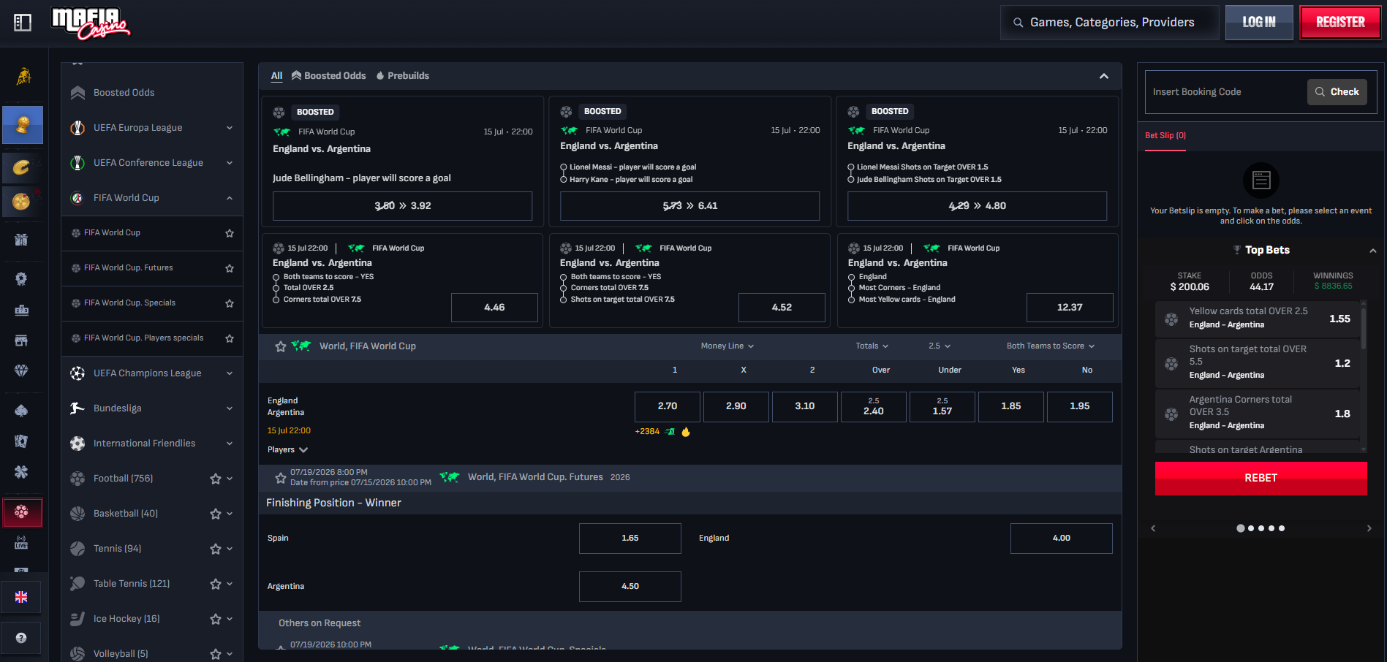Search Games, Categories, Providers field
This screenshot has width=1387, height=662.
[1110, 23]
